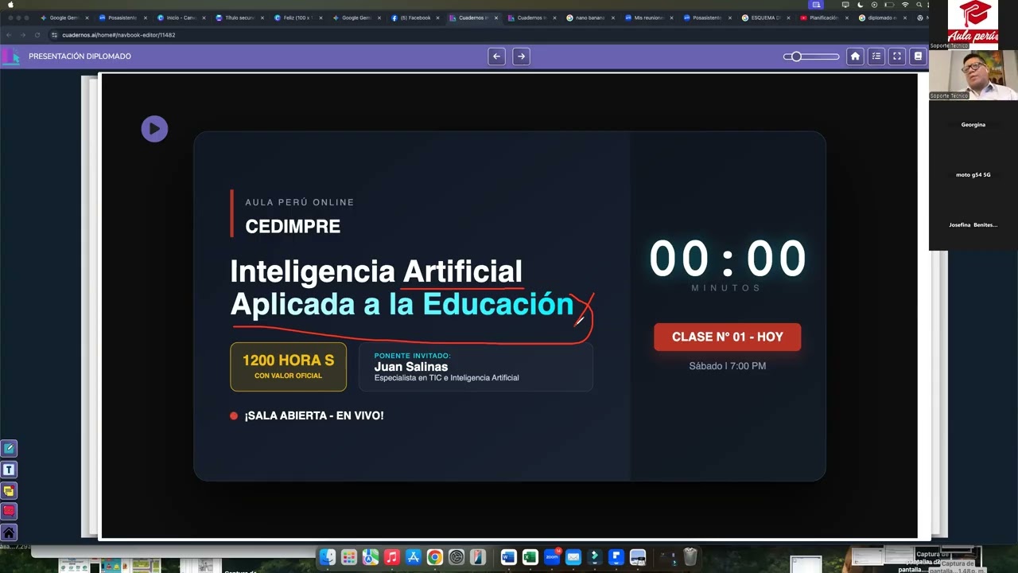This screenshot has width=1018, height=573.
Task: Adjust the zoom slider in purple toolbar
Action: point(811,57)
